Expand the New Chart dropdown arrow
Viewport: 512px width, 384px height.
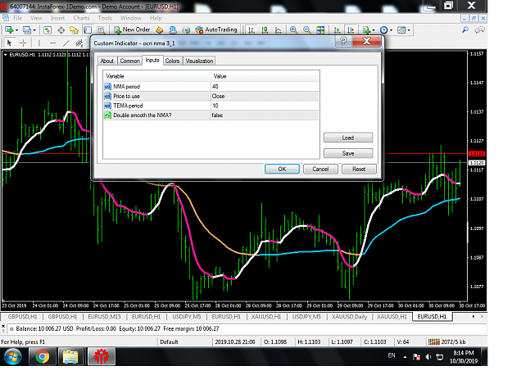coord(16,30)
